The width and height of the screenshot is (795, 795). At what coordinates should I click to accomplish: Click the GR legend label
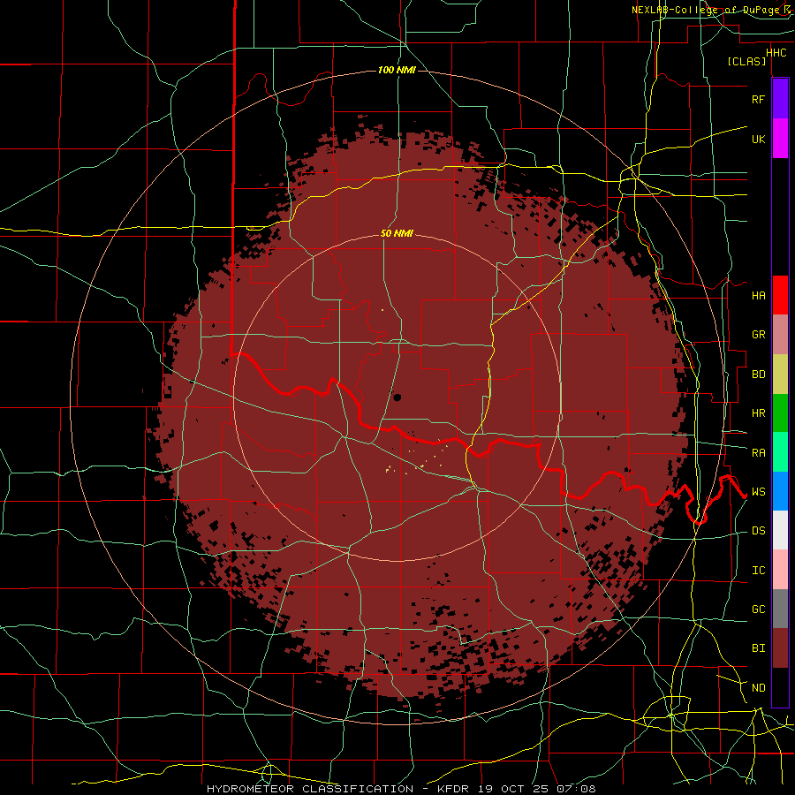coord(758,335)
